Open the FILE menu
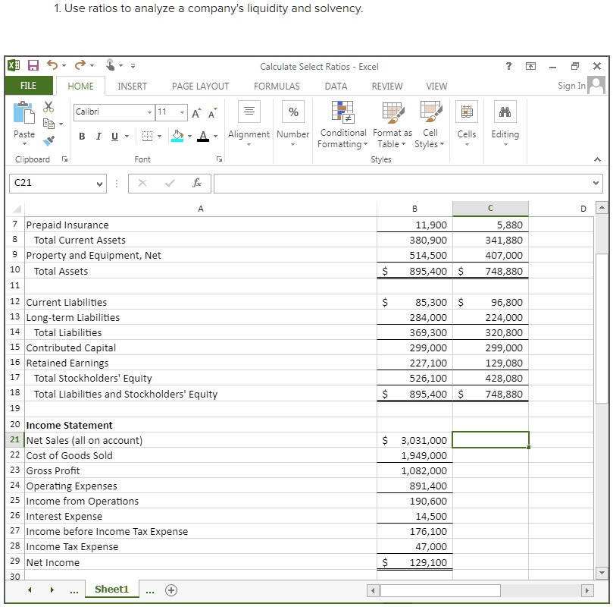Image resolution: width=613 pixels, height=607 pixels. tap(27, 86)
